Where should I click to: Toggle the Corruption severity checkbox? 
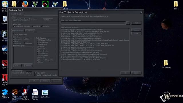[x=14, y=39]
